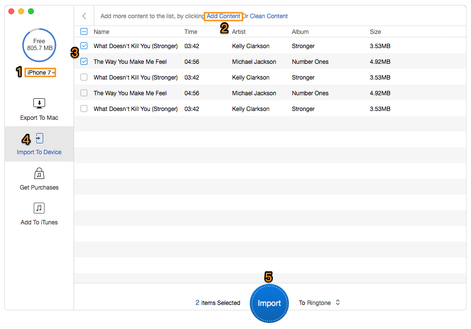This screenshot has width=471, height=329.
Task: Click the blue Import button
Action: point(269,303)
